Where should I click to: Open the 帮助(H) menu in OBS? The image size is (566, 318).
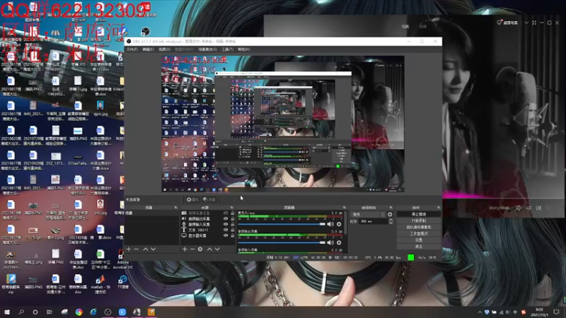(x=243, y=49)
